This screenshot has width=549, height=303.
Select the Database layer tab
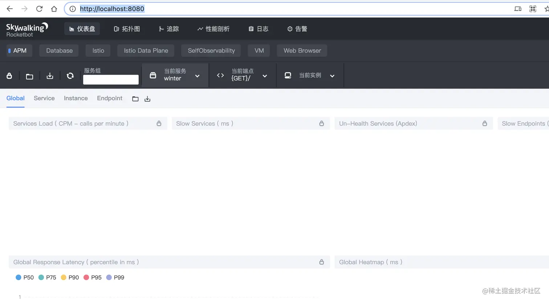[59, 50]
